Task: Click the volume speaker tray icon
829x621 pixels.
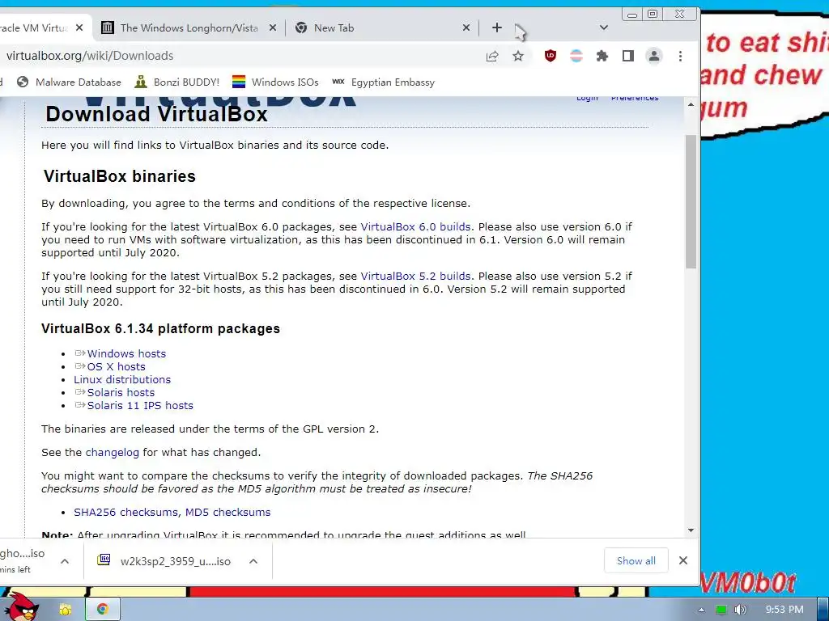Action: coord(740,610)
